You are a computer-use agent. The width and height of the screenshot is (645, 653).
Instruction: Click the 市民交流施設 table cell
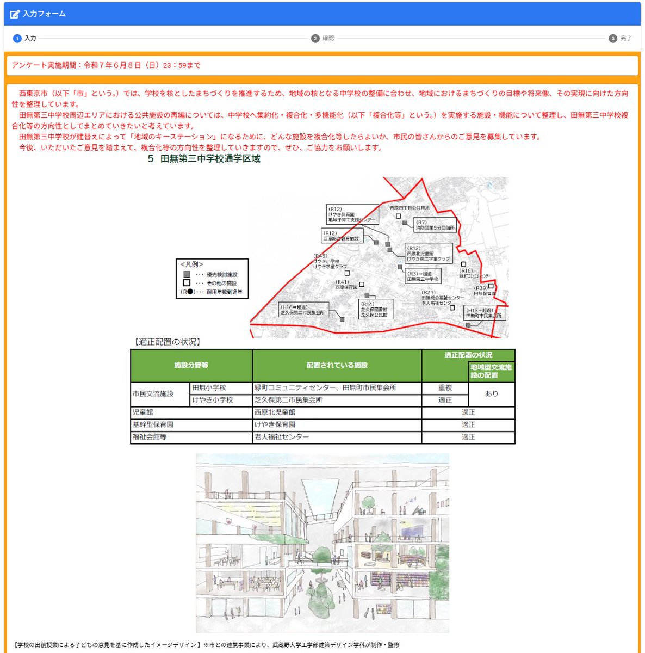160,394
